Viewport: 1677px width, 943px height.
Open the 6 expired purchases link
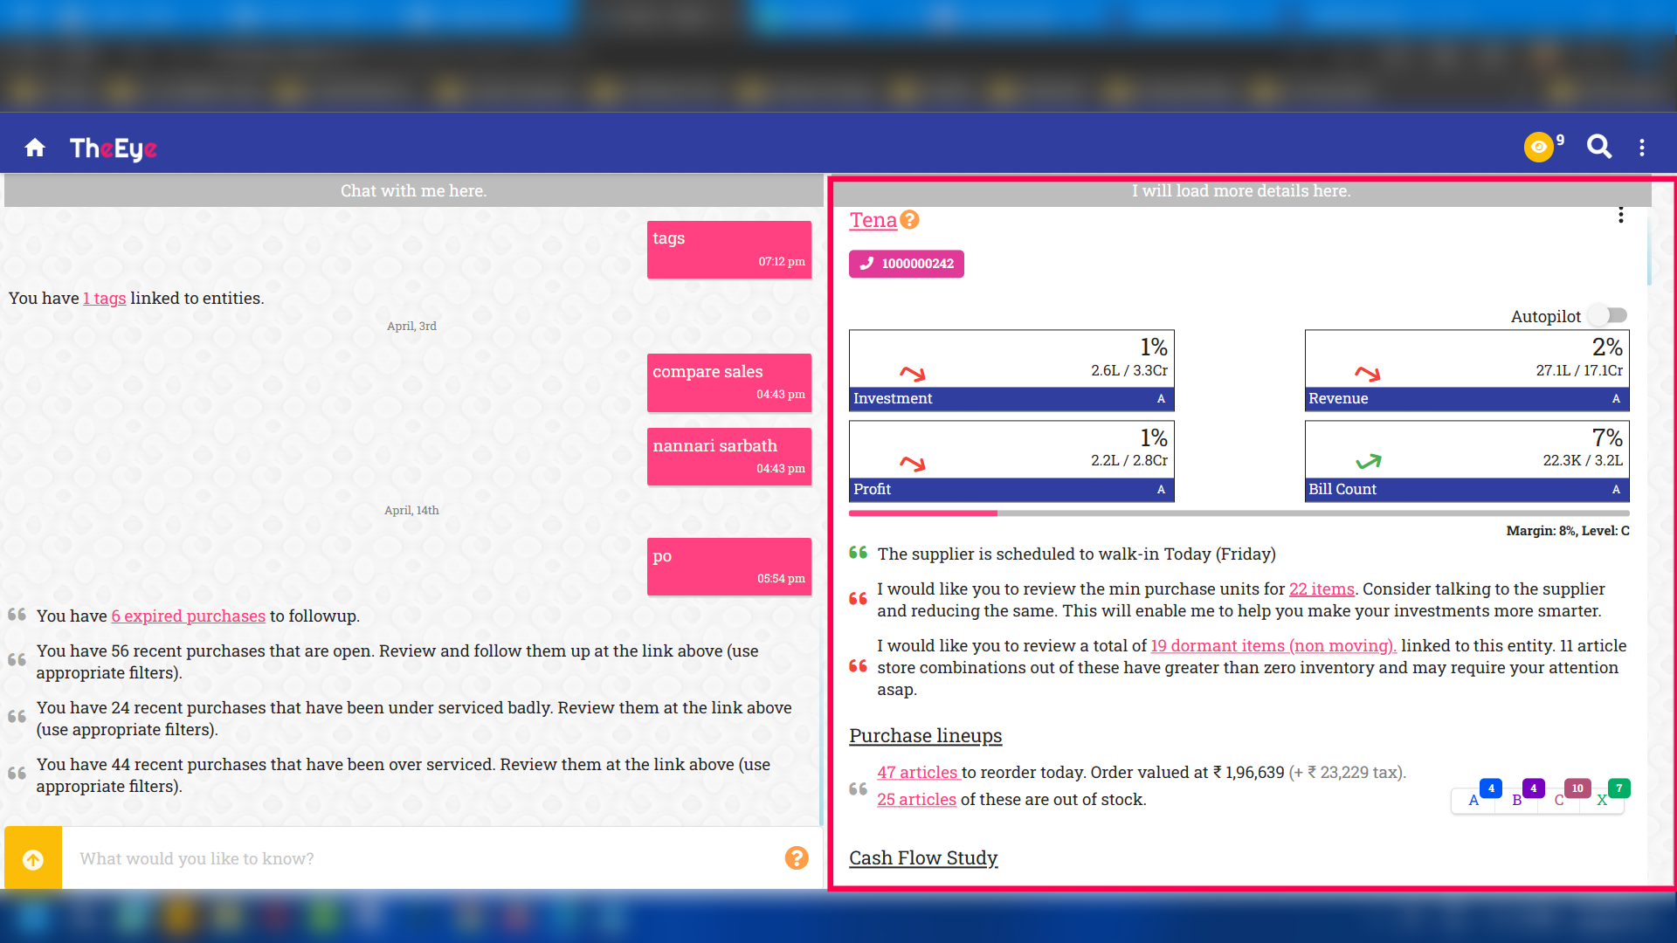coord(188,616)
